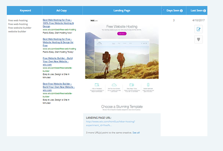
Task: Sort by the Landing Page column header
Action: pos(122,10)
